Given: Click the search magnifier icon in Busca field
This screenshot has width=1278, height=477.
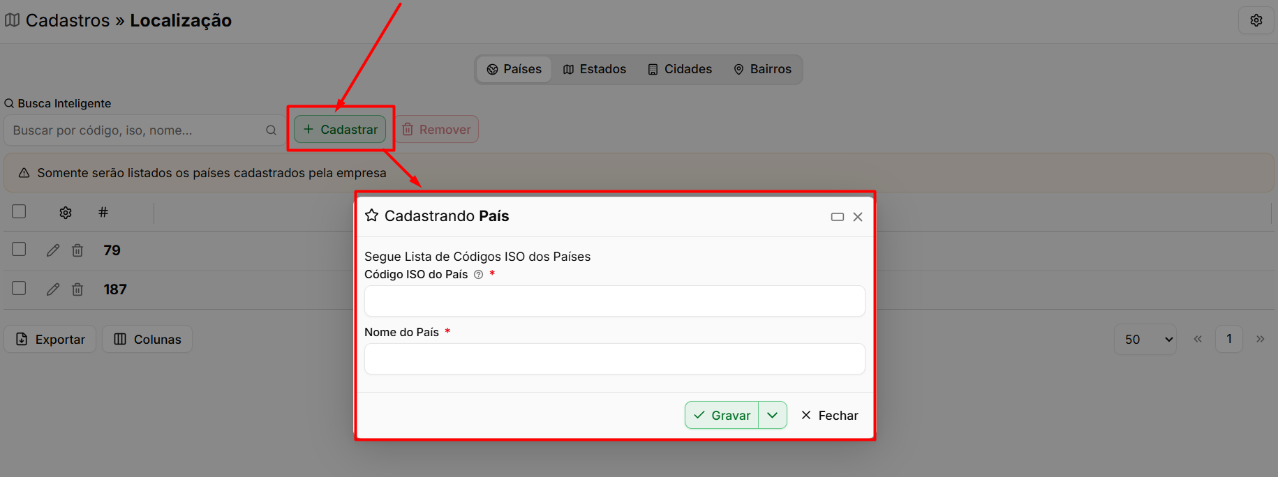Looking at the screenshot, I should [x=271, y=130].
